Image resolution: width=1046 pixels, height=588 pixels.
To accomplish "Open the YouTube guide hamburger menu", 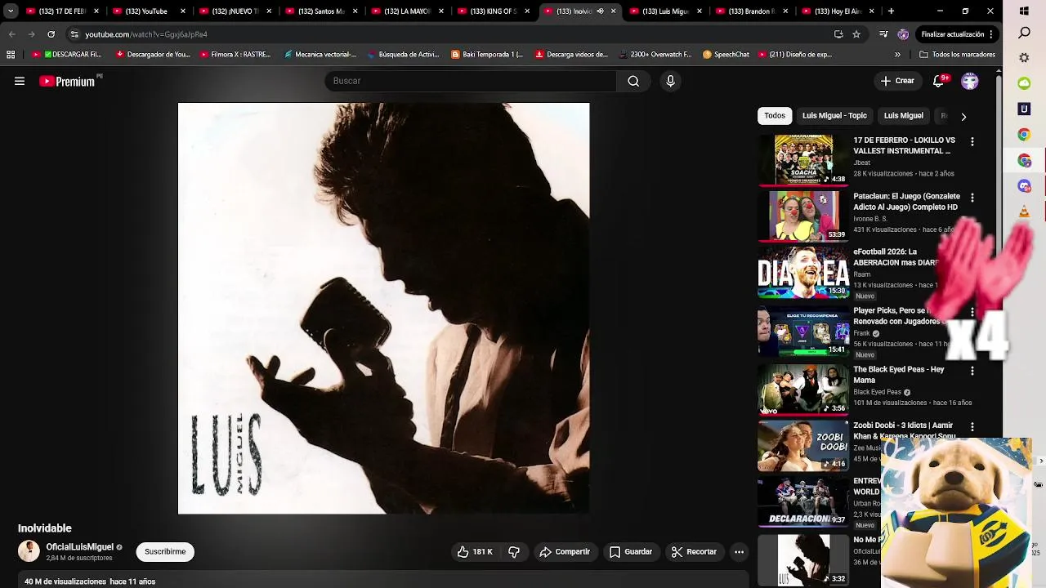I will tap(20, 81).
